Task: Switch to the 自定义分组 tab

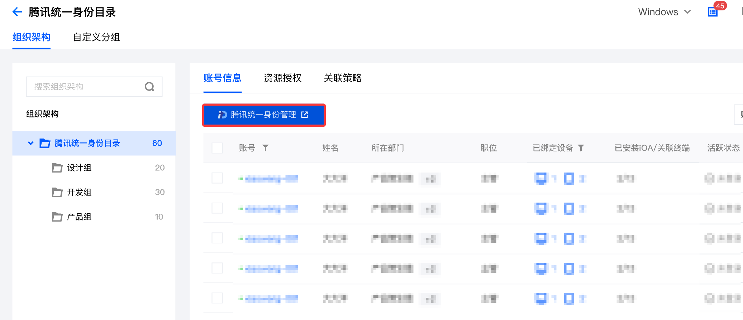Action: (x=96, y=37)
